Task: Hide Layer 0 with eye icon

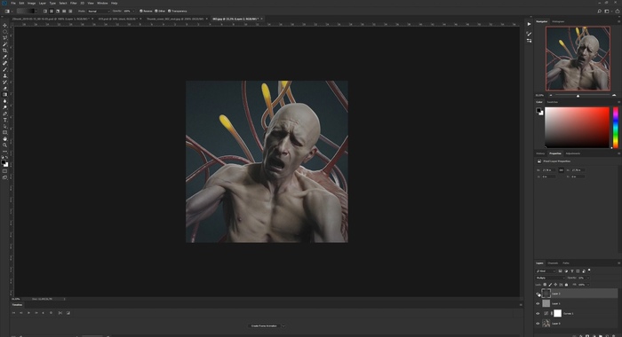Action: [538, 324]
